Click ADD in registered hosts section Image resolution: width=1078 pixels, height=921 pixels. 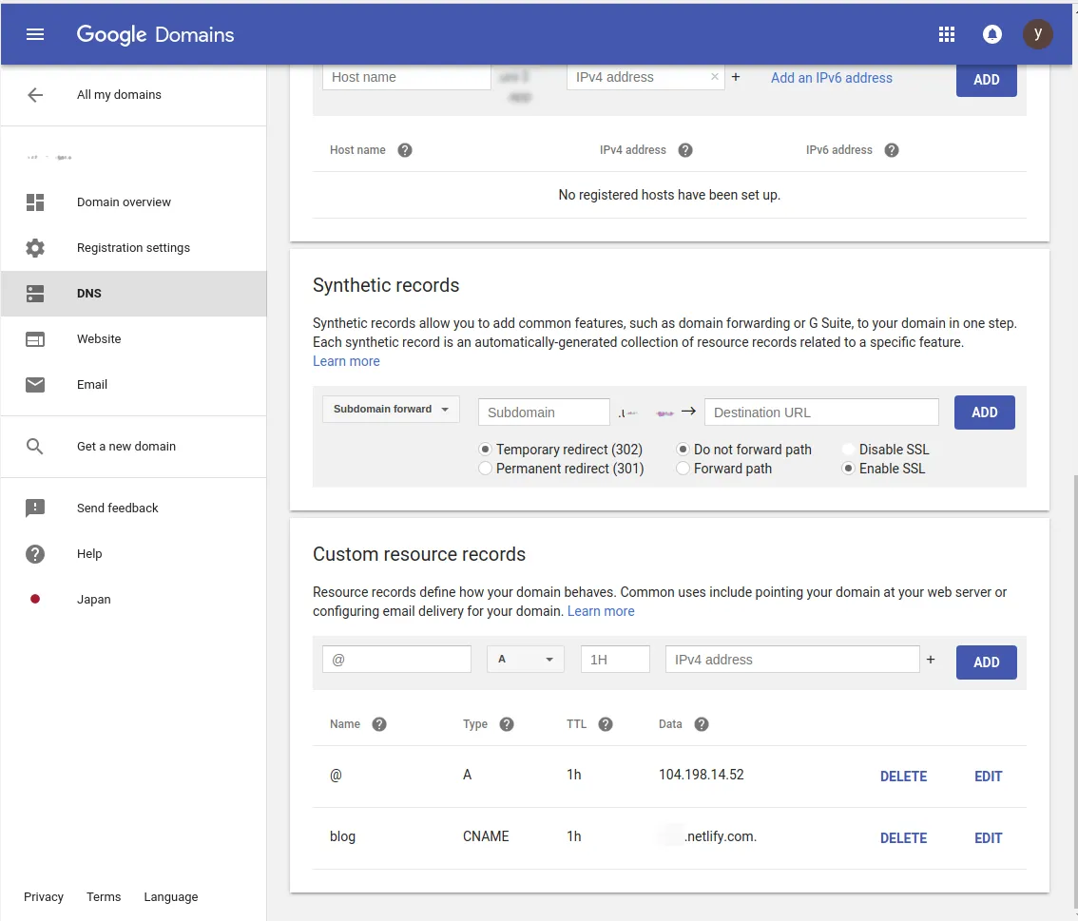tap(986, 80)
